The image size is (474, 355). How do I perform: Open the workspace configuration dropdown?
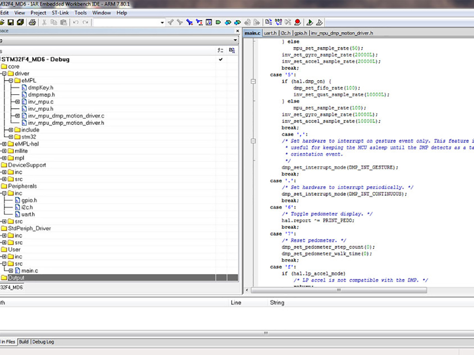pos(235,41)
